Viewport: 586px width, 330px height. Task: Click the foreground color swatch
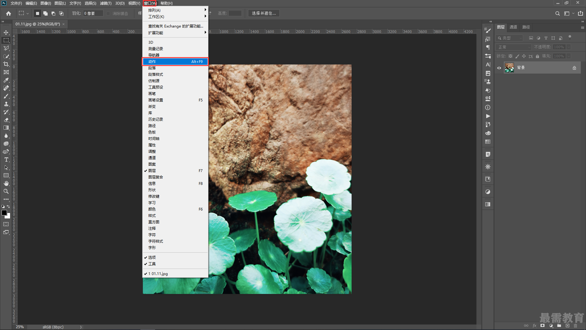pos(4,213)
